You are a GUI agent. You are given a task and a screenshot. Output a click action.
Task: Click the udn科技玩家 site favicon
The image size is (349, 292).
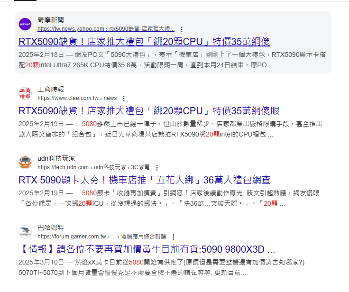pyautogui.click(x=25, y=163)
